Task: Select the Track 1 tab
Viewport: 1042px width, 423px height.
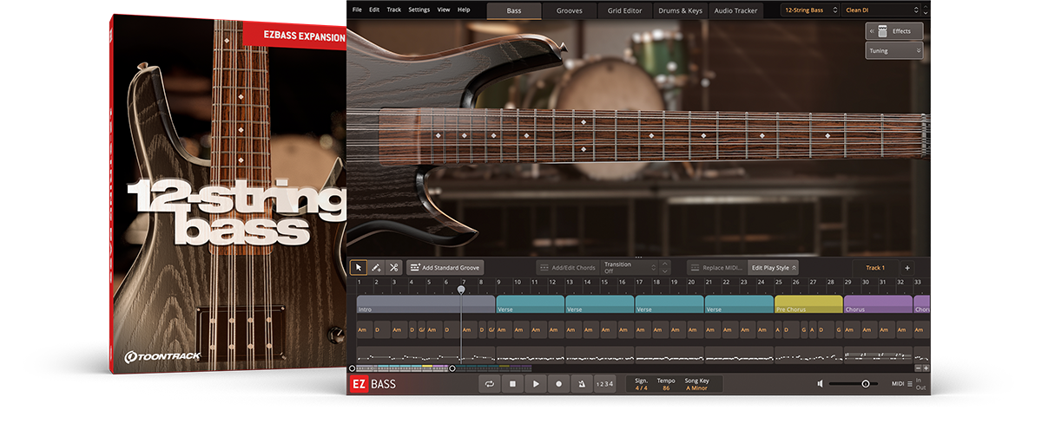Action: pyautogui.click(x=874, y=268)
